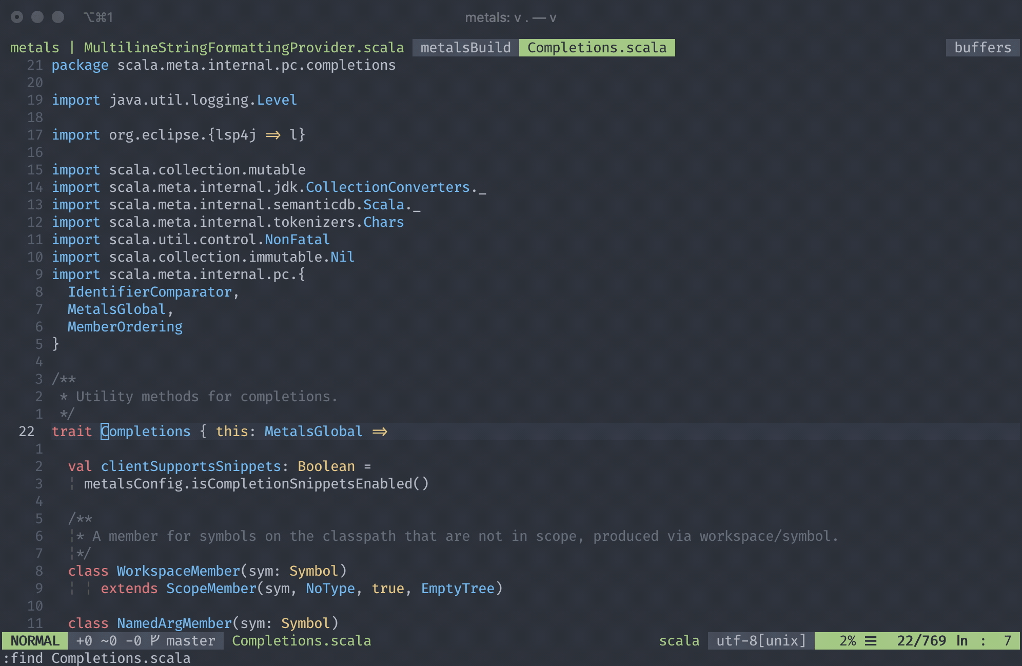Click the git branch icon before master
The image size is (1022, 666).
(x=154, y=640)
